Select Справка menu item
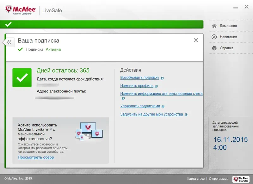Screen dimensions: 253x184 226,48
